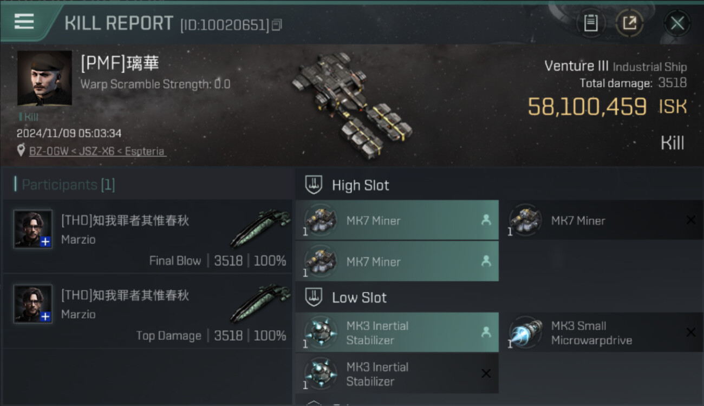Open the victim pilot portrait
This screenshot has height=406, width=704.
point(44,78)
